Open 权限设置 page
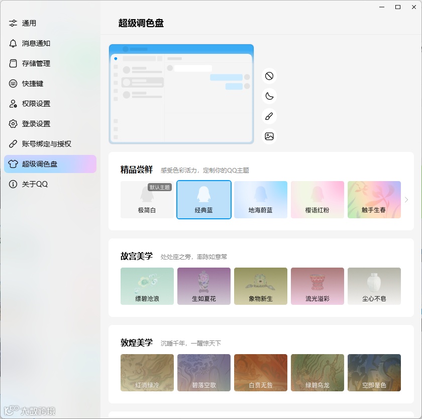 tap(50, 104)
